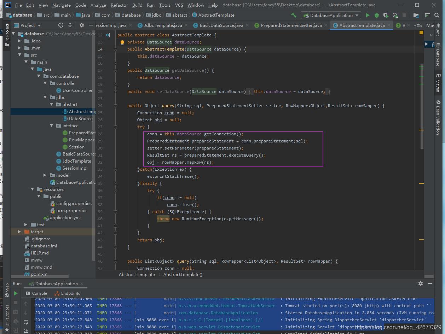Click the editor vertical scrollbar
Screen dimensions: 445x334
tap(421, 106)
